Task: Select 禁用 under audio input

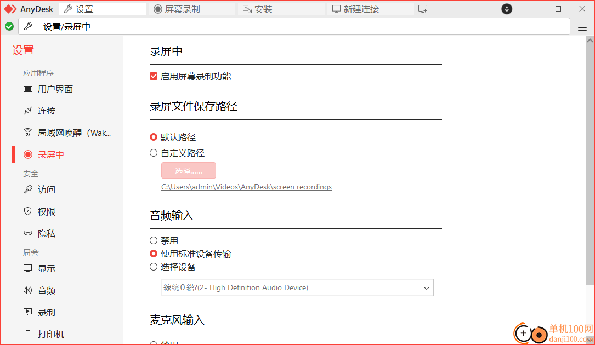Action: tap(154, 240)
